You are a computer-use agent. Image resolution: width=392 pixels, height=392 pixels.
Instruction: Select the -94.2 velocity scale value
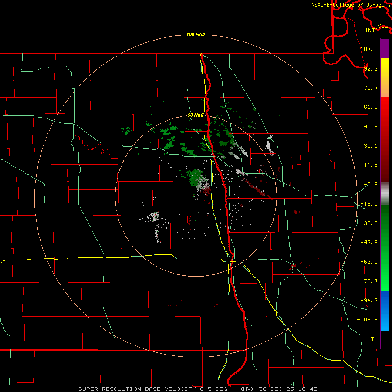[x=369, y=300]
